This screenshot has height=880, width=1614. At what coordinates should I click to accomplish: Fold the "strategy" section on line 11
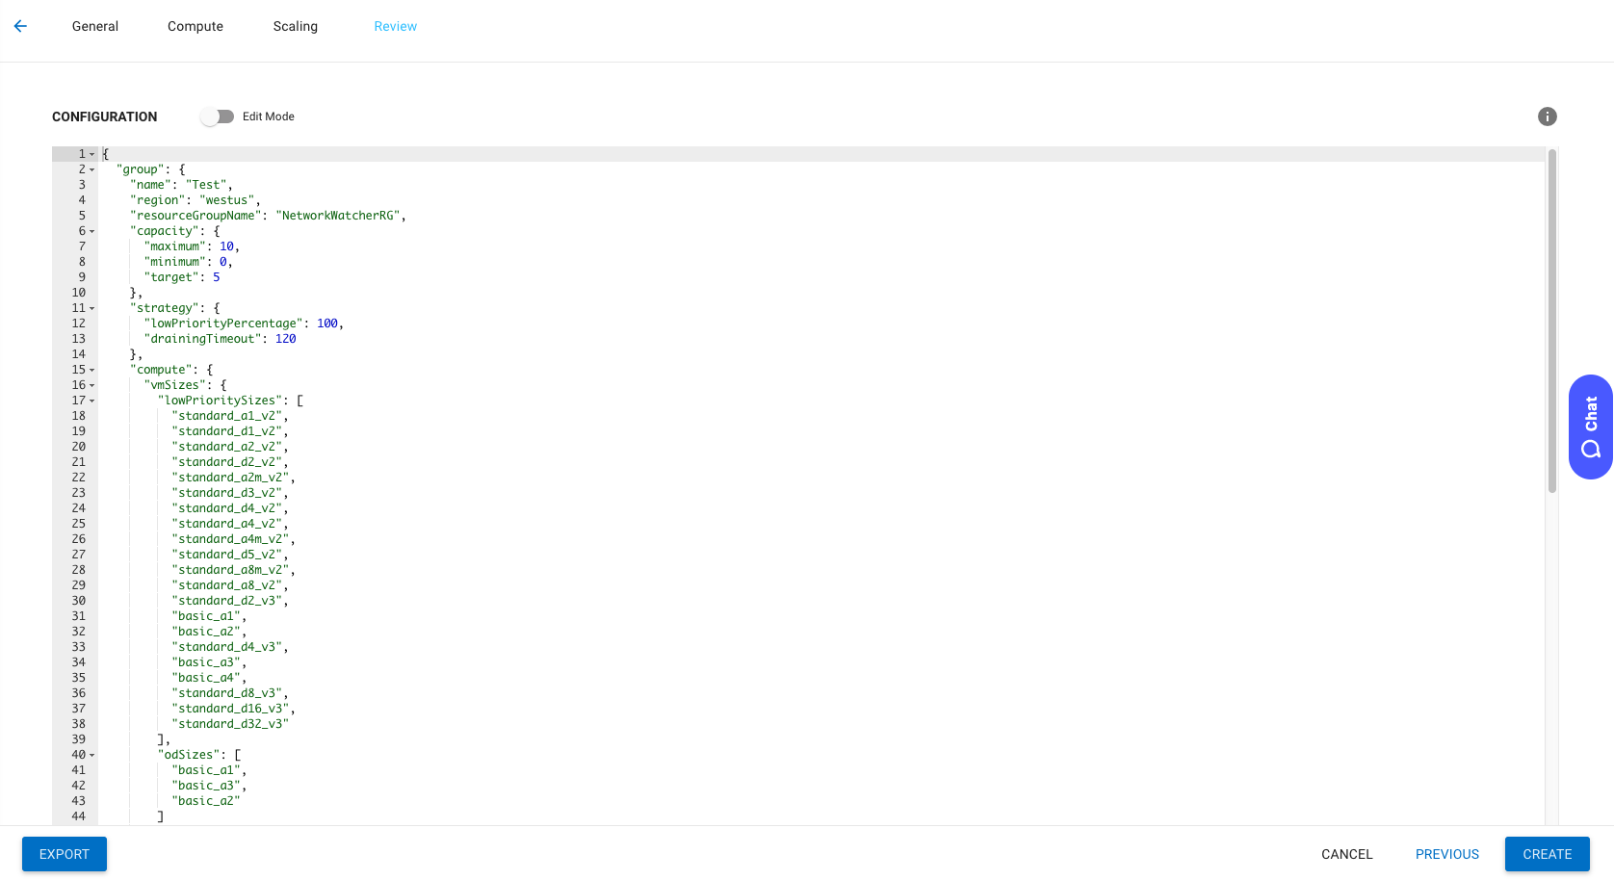(x=92, y=308)
